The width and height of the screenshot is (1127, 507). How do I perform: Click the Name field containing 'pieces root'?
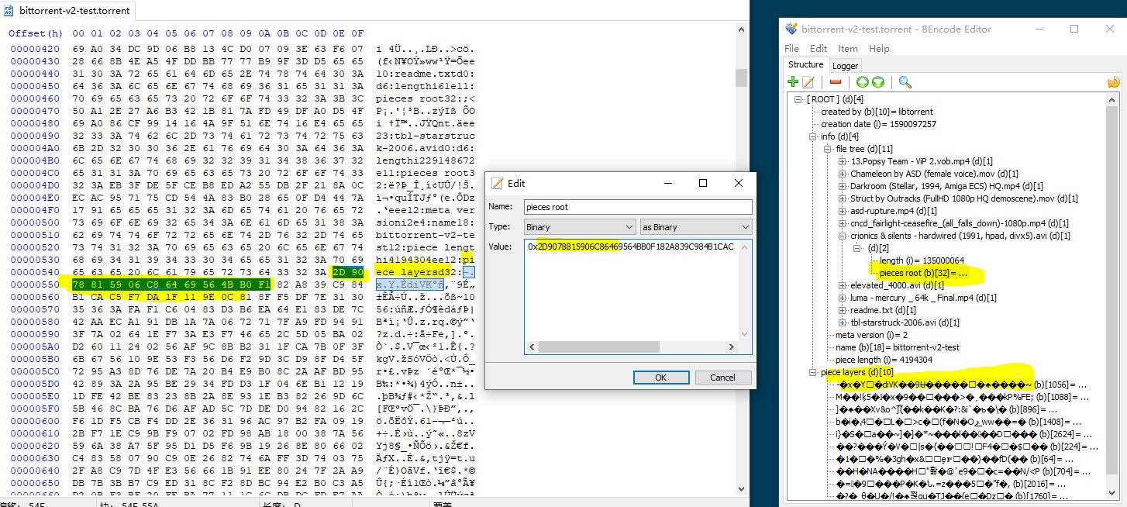point(638,207)
